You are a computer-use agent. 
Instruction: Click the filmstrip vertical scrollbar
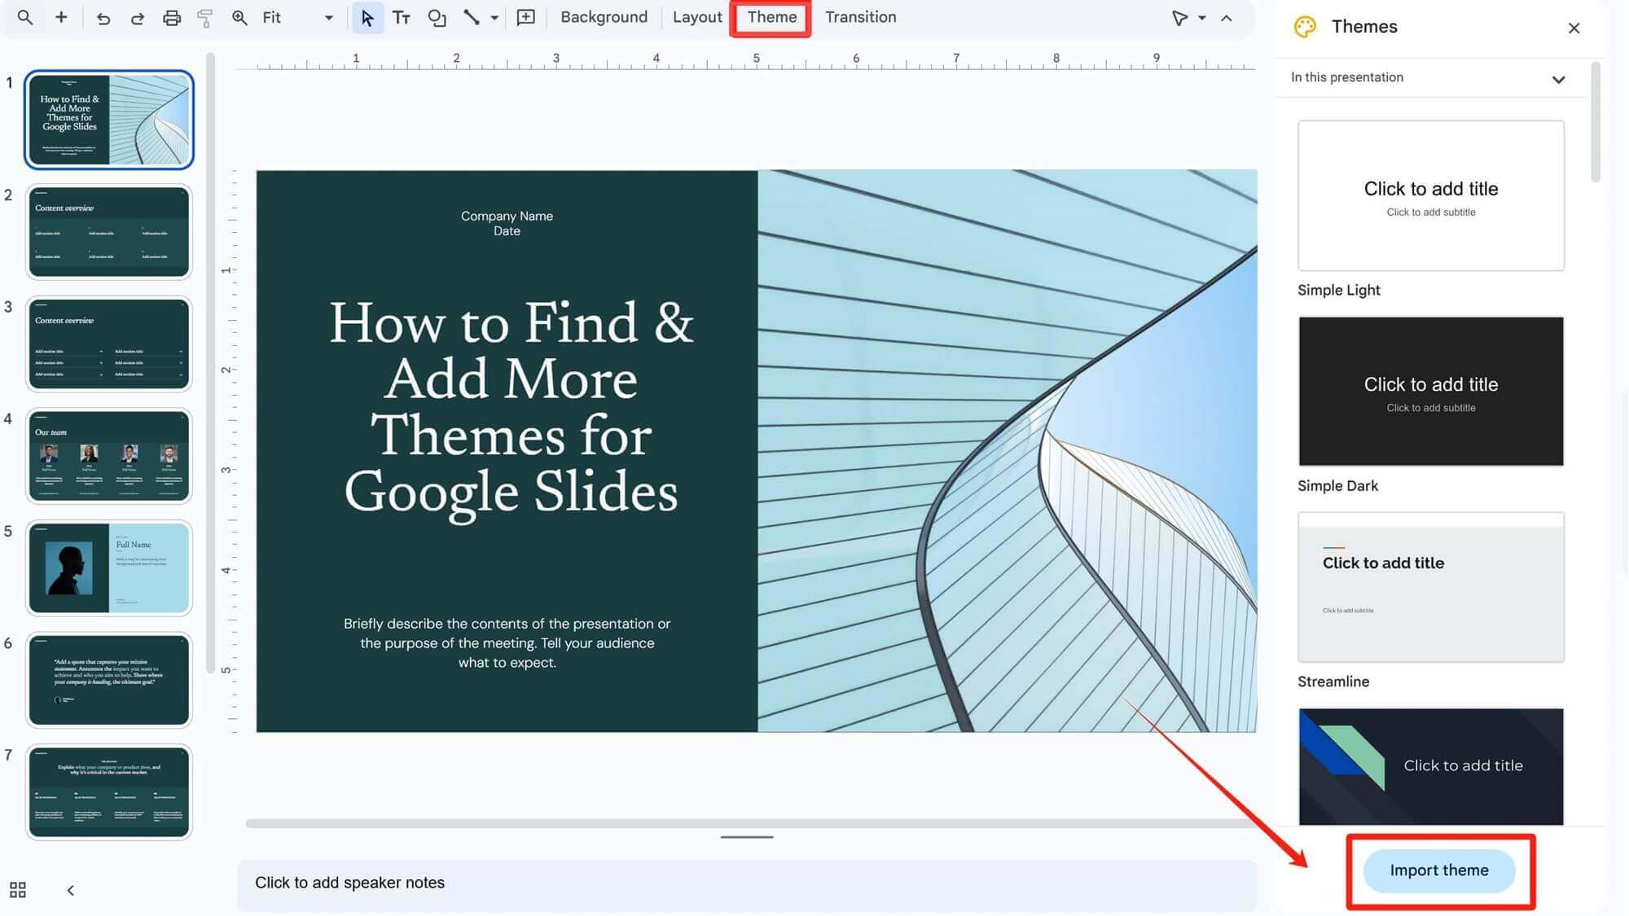point(210,362)
